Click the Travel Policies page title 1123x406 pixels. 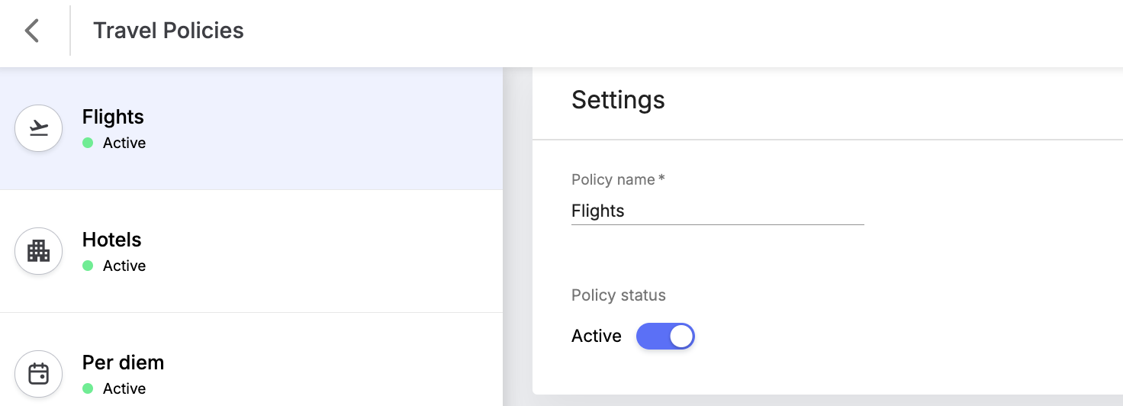click(169, 31)
